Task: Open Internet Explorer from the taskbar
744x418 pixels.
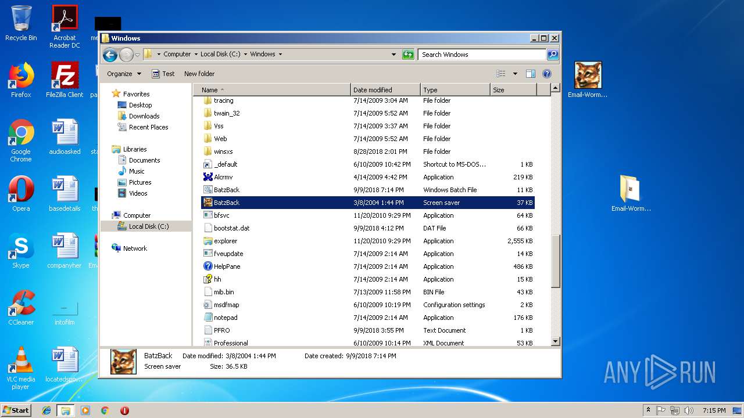Action: tap(46, 410)
